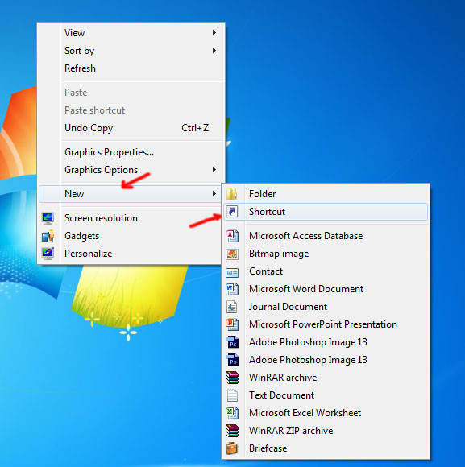Click the Folder icon in New submenu
The image size is (465, 467).
tap(231, 194)
